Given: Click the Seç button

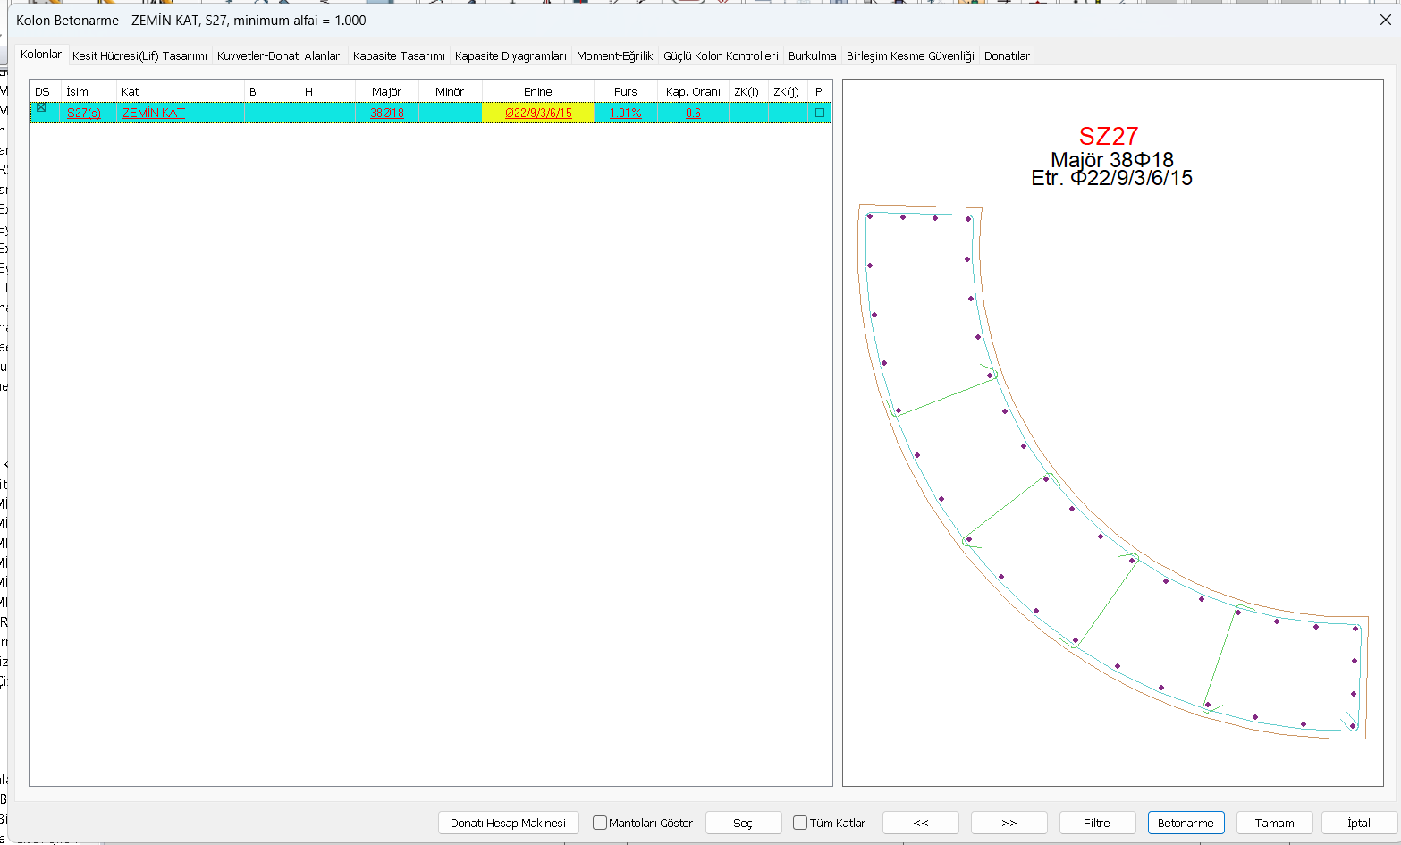Looking at the screenshot, I should pyautogui.click(x=743, y=823).
